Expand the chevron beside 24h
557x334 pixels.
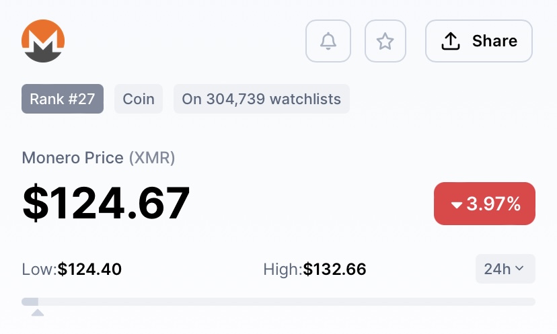(519, 269)
